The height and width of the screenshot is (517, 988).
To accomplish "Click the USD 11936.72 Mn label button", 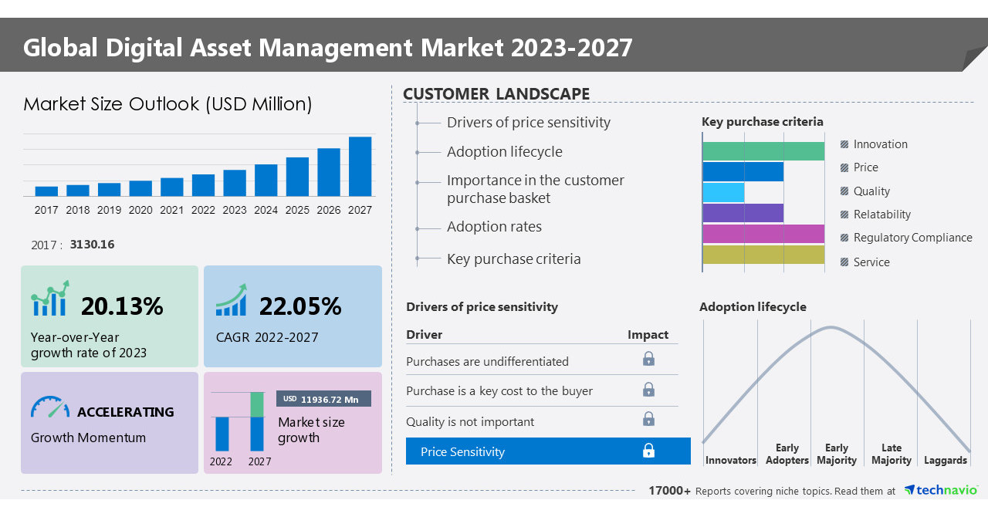I will [x=323, y=399].
